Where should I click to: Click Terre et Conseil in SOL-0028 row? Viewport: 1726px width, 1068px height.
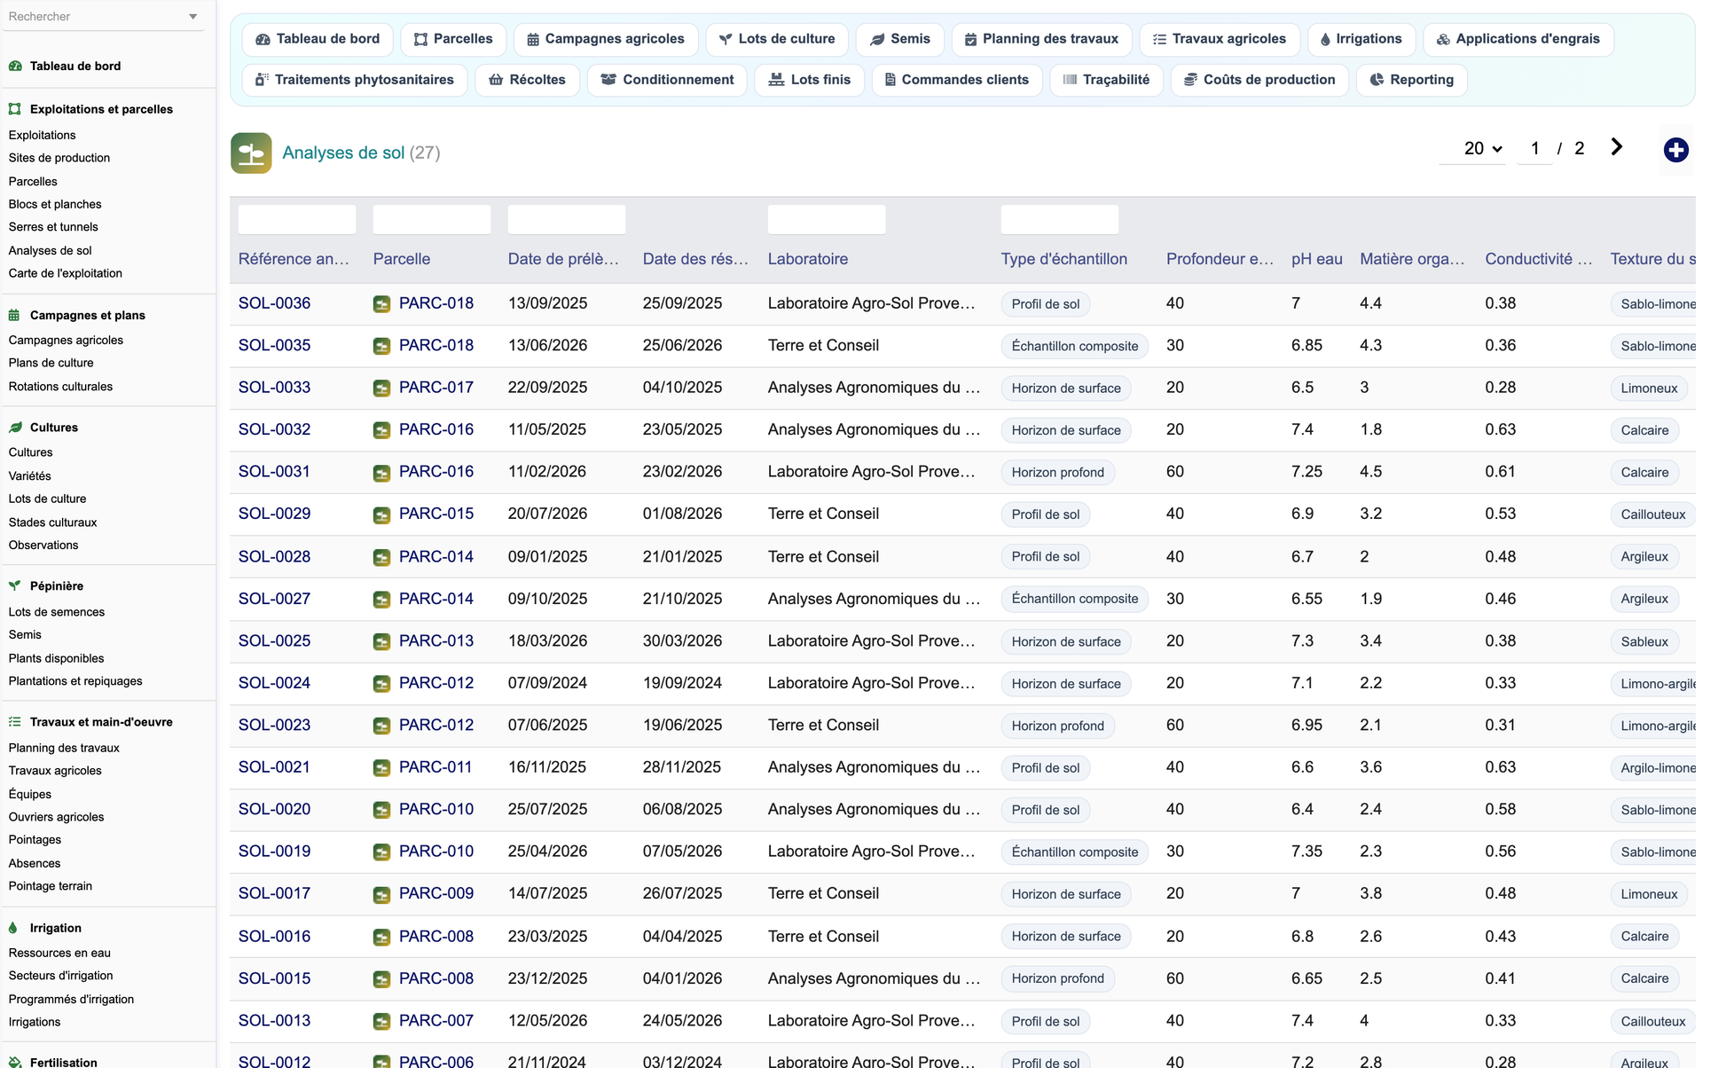[x=823, y=557]
